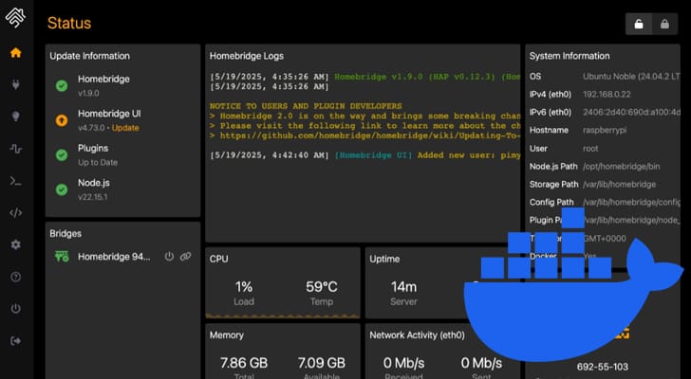Open the Homebridge 94 bridge link icon

pos(185,257)
